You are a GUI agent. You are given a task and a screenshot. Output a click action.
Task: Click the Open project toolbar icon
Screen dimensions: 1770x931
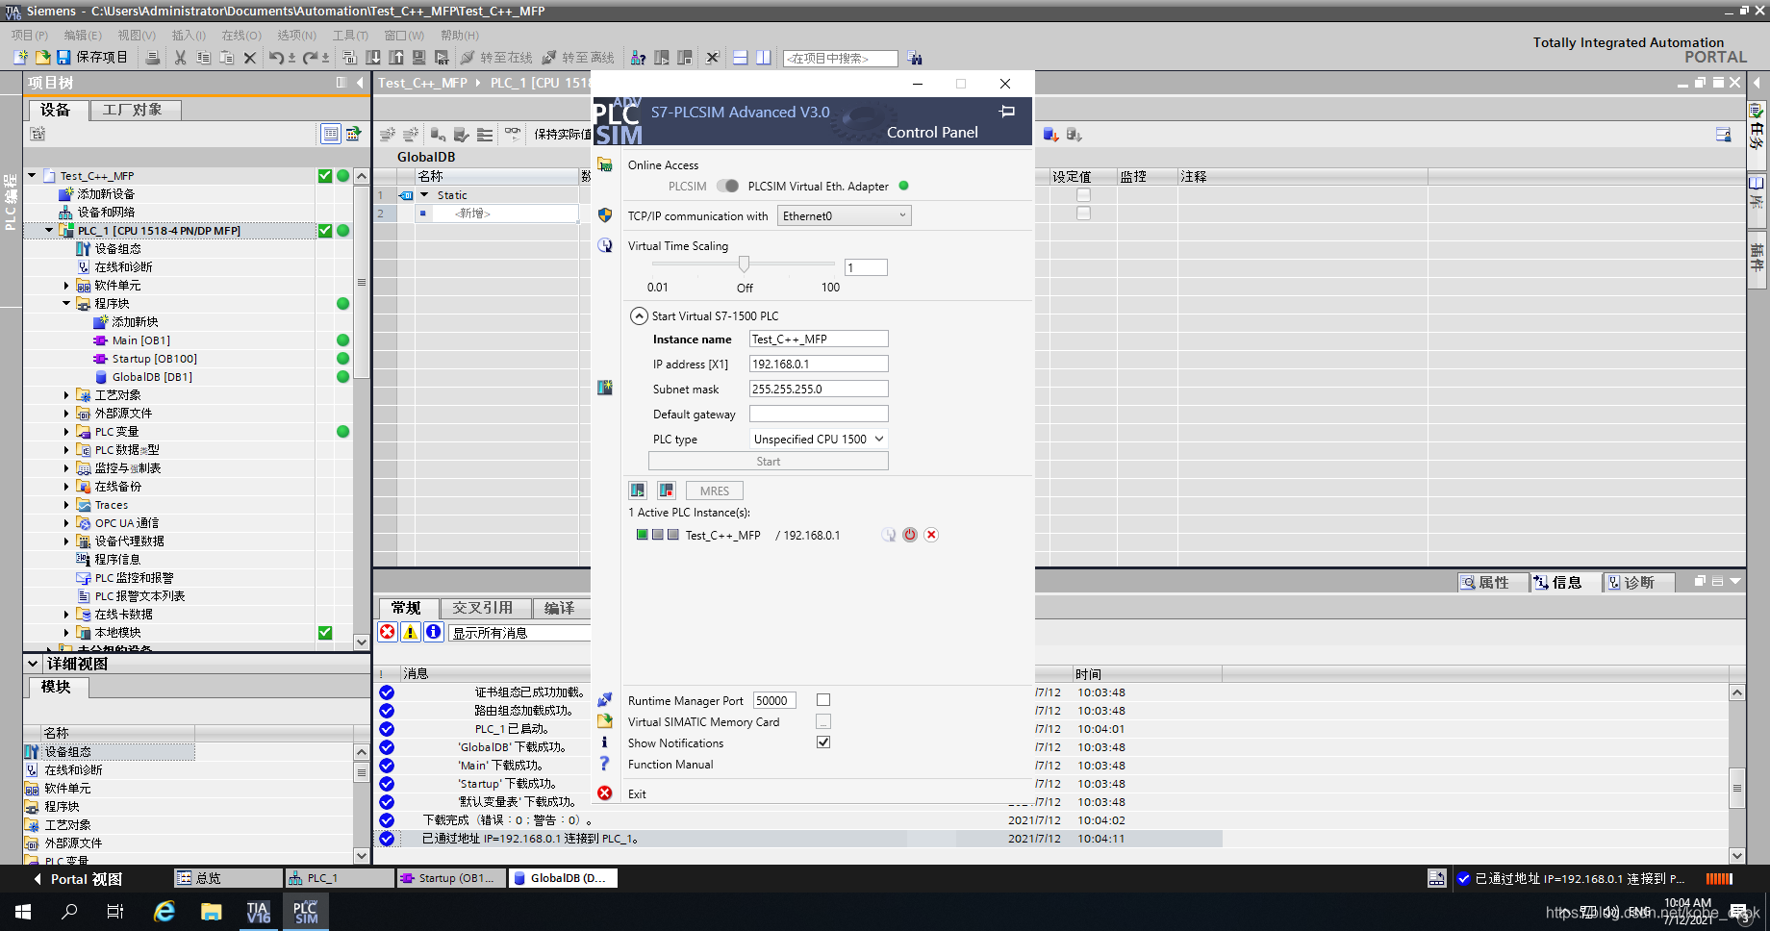(42, 58)
